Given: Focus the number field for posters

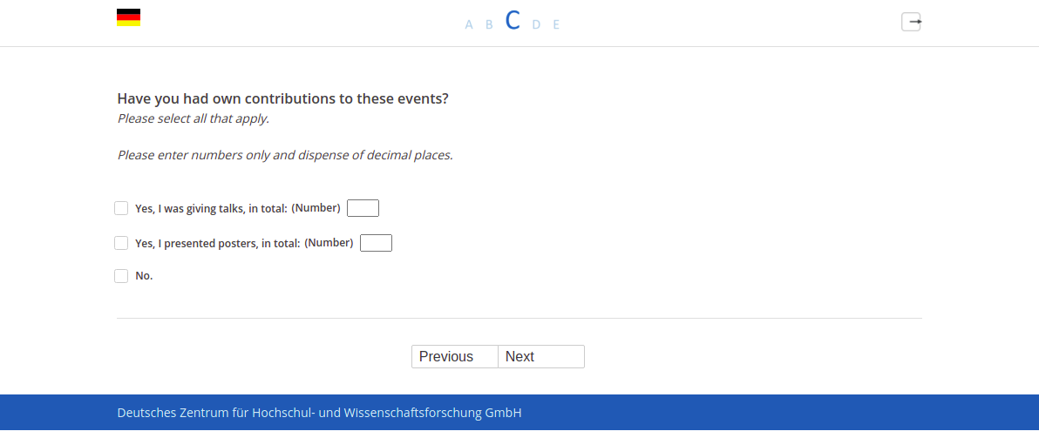Looking at the screenshot, I should (x=376, y=243).
